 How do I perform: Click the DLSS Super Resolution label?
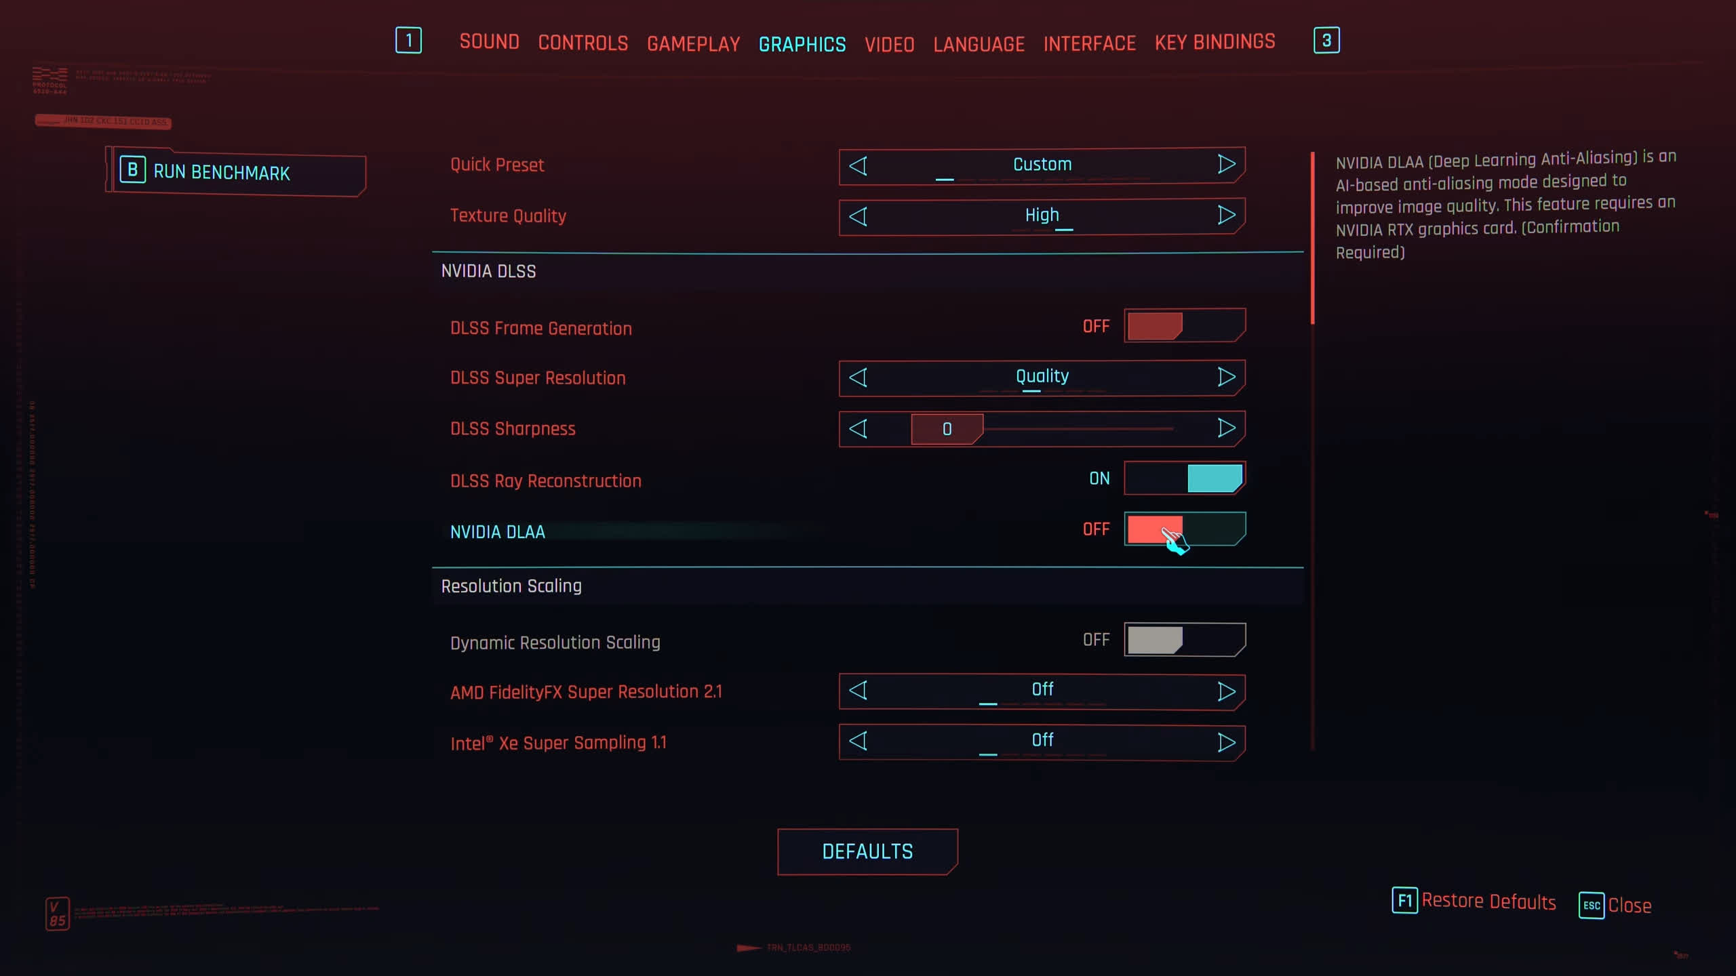coord(538,378)
